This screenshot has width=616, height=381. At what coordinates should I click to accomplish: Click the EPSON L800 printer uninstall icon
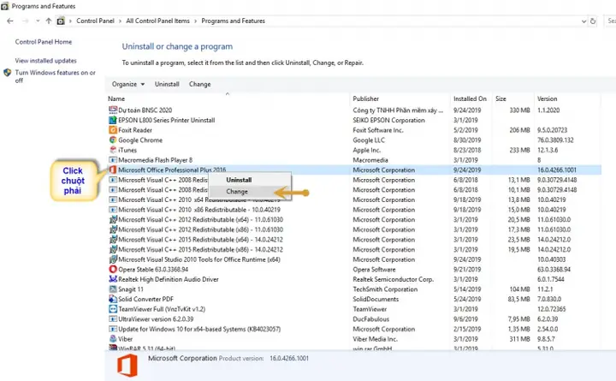(113, 120)
